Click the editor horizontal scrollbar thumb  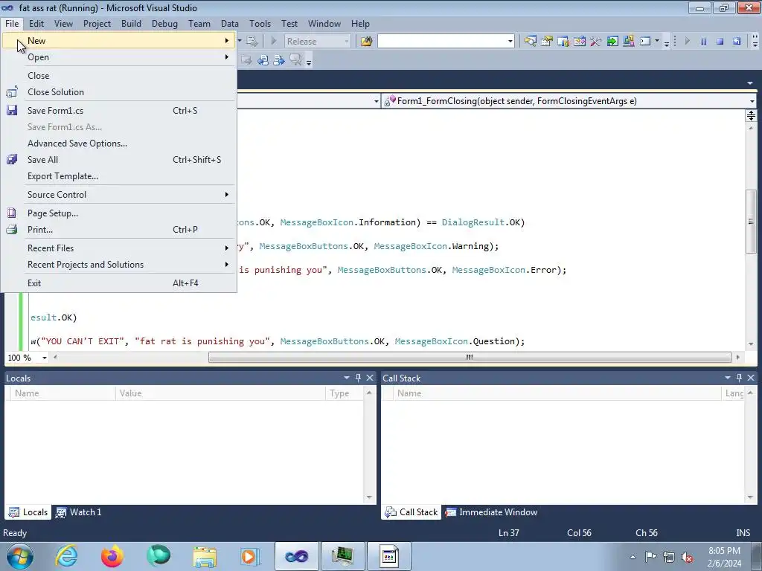(470, 358)
